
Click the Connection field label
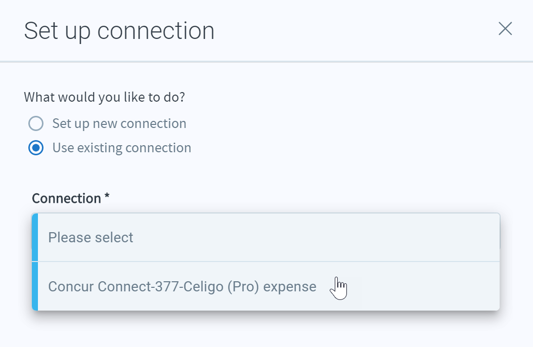pos(66,198)
